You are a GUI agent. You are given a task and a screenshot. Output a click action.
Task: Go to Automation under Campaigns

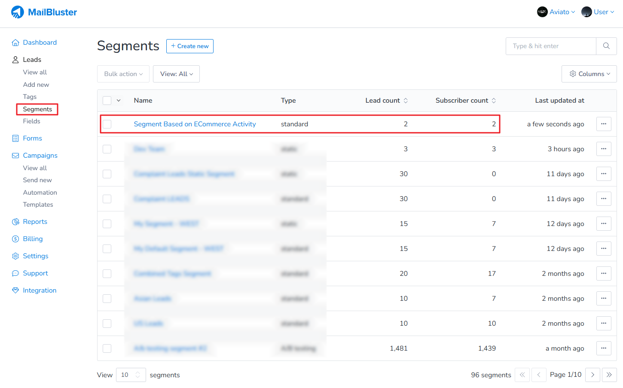click(x=40, y=192)
